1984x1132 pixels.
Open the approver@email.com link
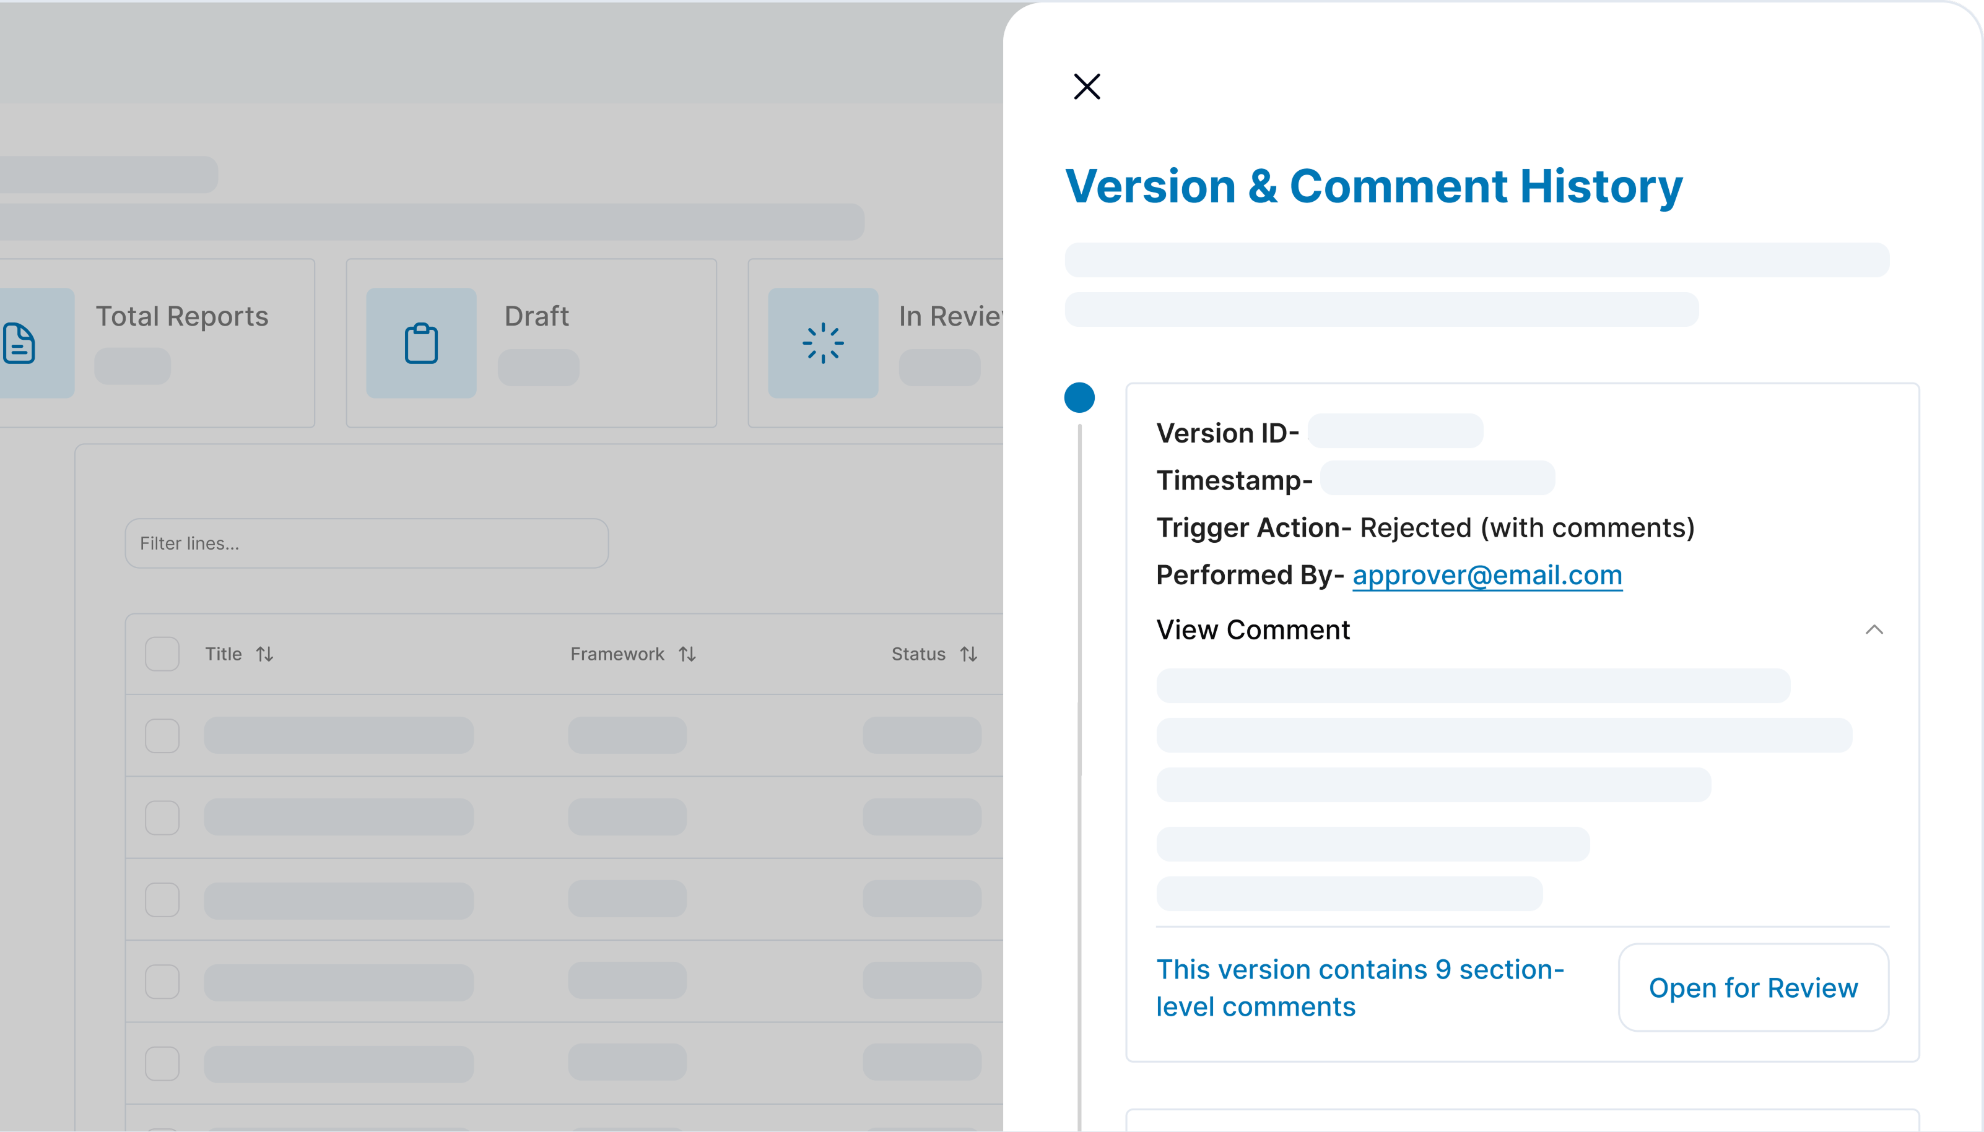click(1487, 576)
